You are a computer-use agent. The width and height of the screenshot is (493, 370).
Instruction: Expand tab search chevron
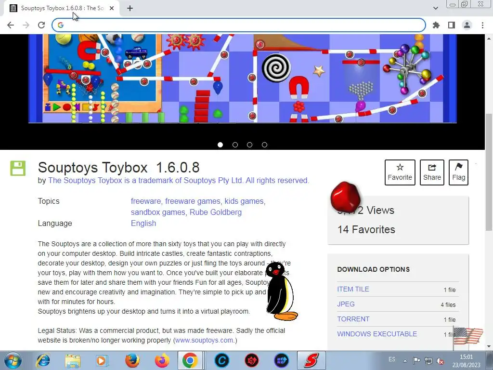point(435,8)
